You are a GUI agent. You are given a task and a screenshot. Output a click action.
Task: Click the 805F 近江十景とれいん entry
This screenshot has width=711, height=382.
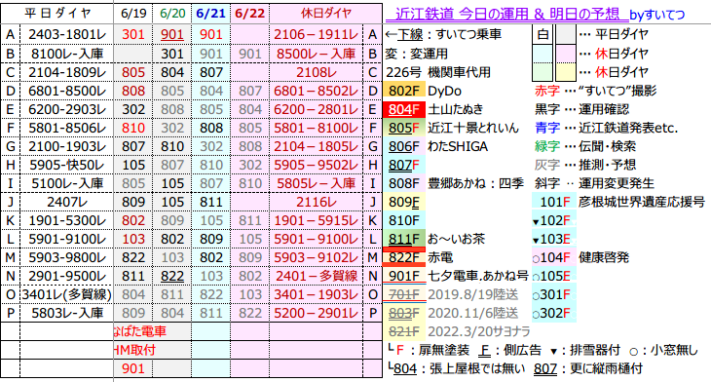451,128
